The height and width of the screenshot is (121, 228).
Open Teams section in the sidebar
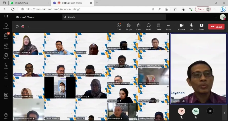click(6, 46)
